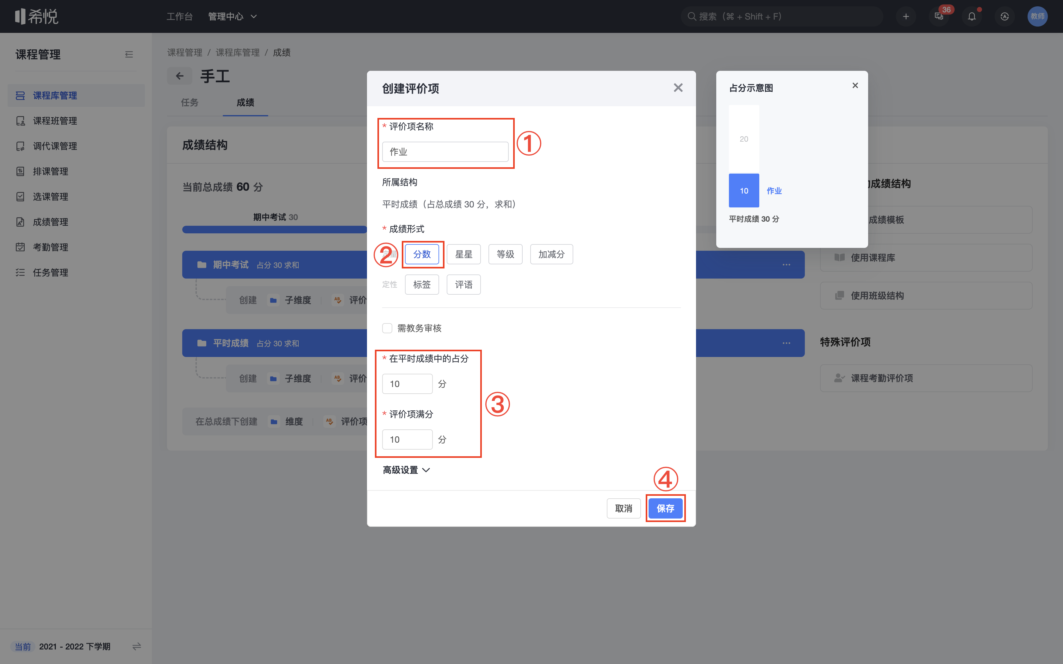Select the 评语 qualitative format

coord(463,285)
